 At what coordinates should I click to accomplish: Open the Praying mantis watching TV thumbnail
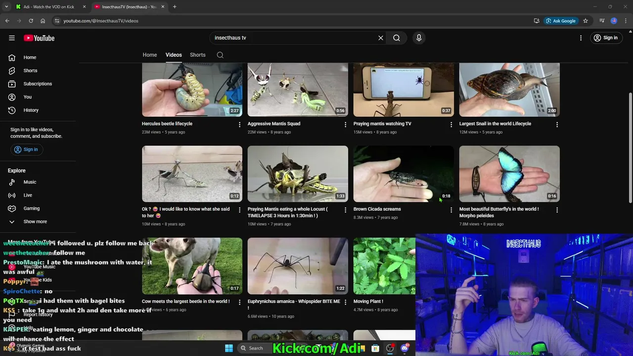pyautogui.click(x=404, y=89)
